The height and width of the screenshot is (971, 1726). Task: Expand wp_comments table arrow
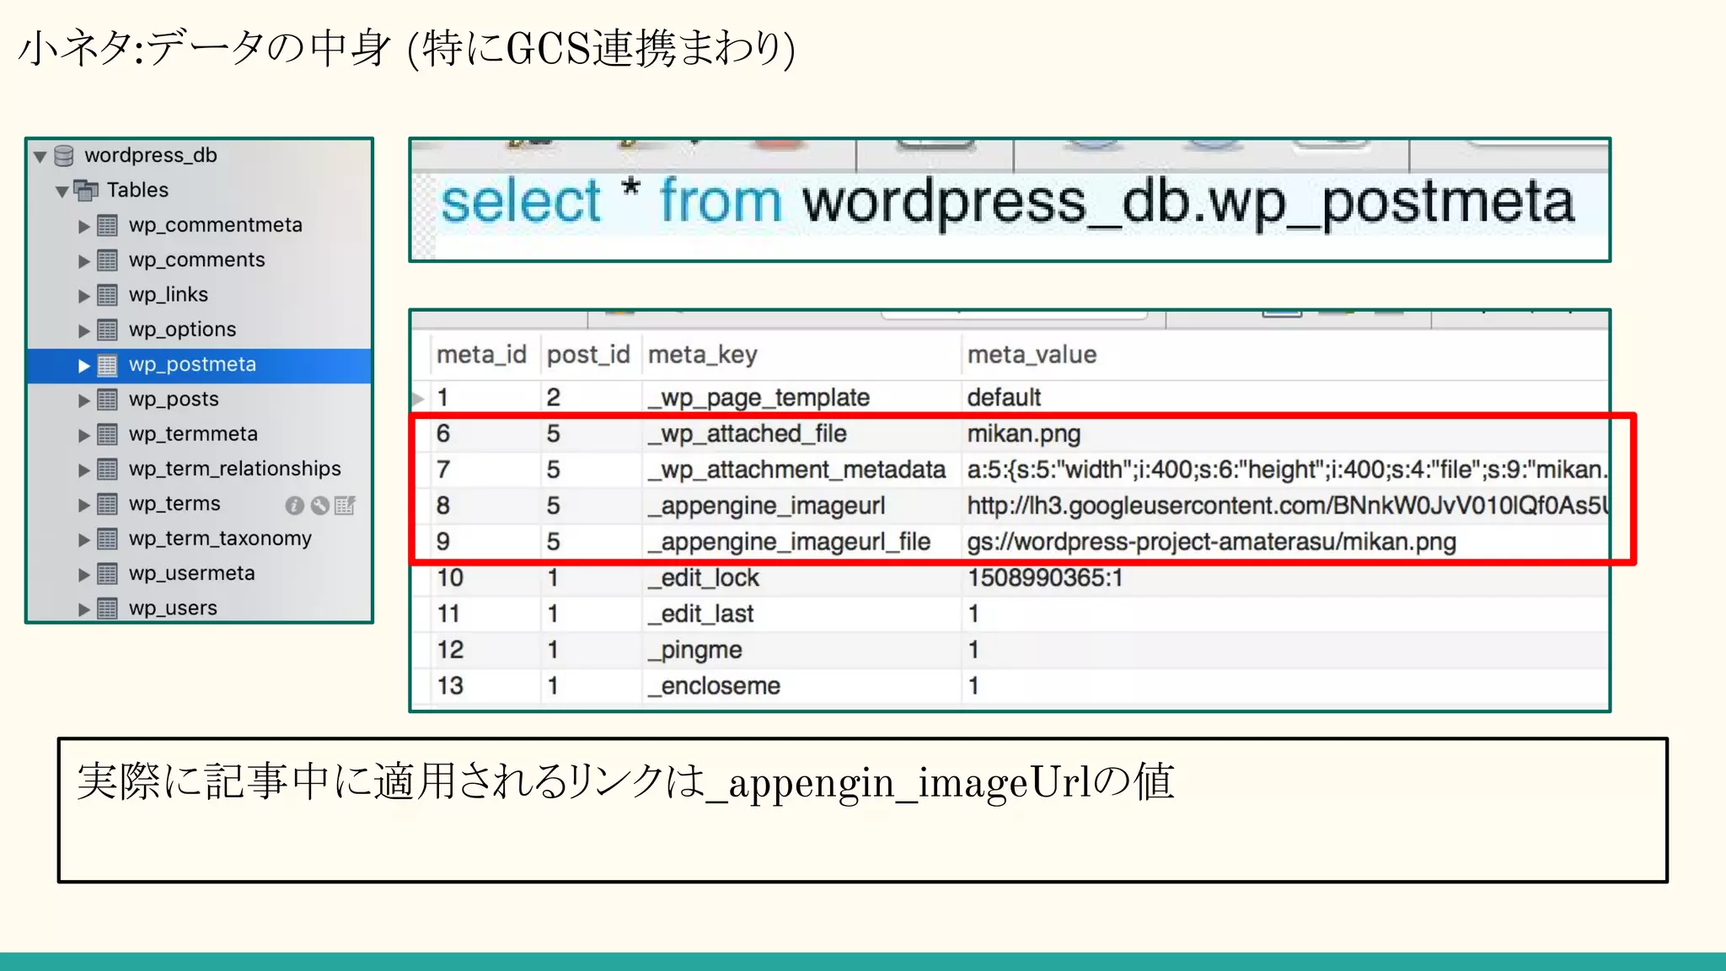(83, 261)
